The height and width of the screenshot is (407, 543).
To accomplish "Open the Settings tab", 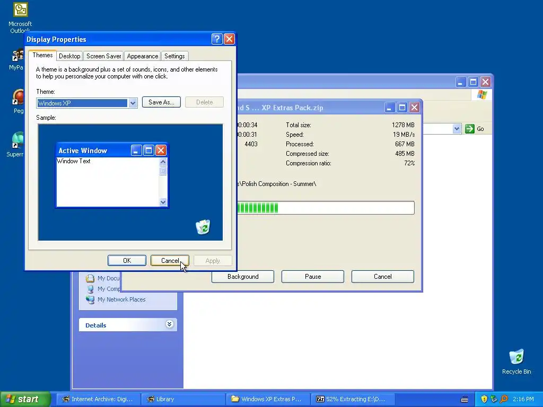I will click(174, 56).
